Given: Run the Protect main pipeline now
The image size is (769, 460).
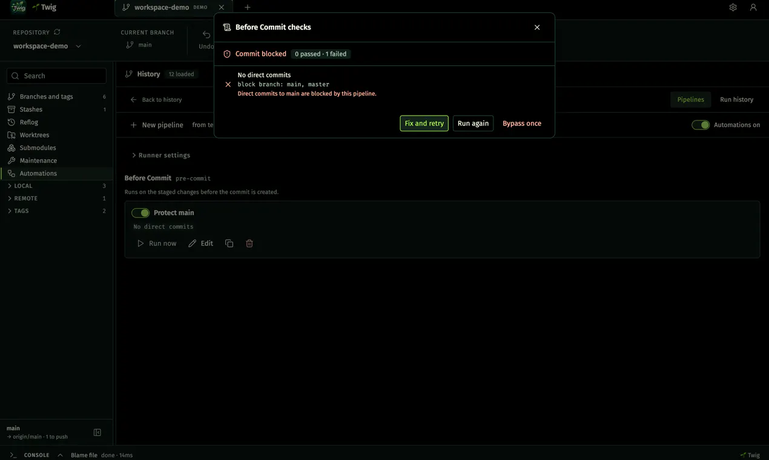Looking at the screenshot, I should coord(157,243).
